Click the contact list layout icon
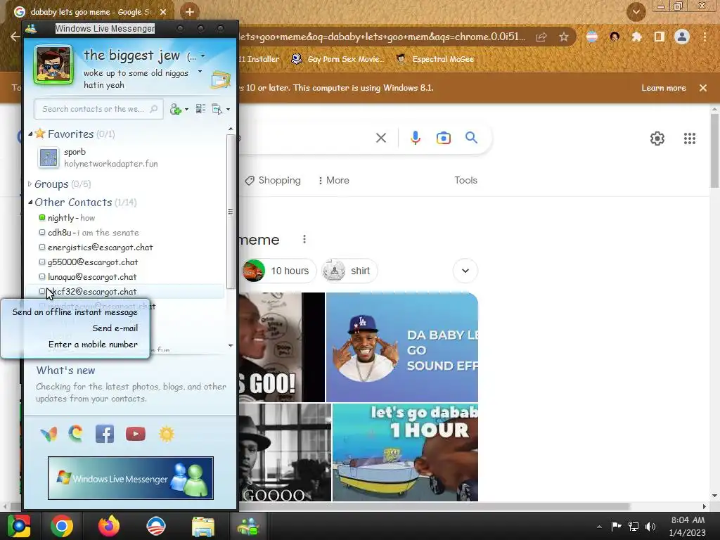Image resolution: width=720 pixels, height=540 pixels. [x=200, y=109]
